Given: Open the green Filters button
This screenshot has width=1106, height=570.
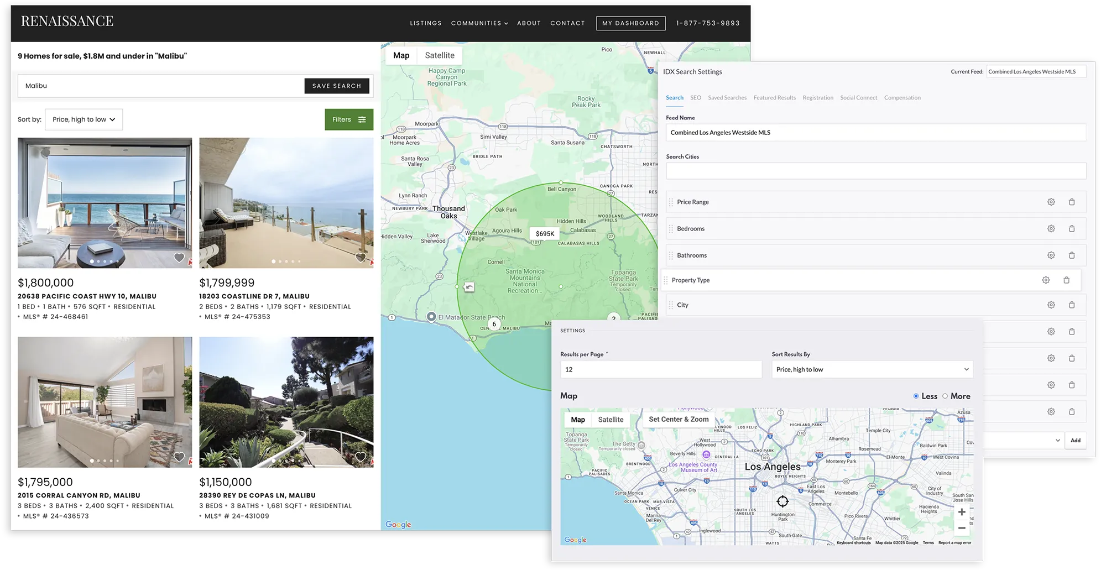Looking at the screenshot, I should [349, 119].
